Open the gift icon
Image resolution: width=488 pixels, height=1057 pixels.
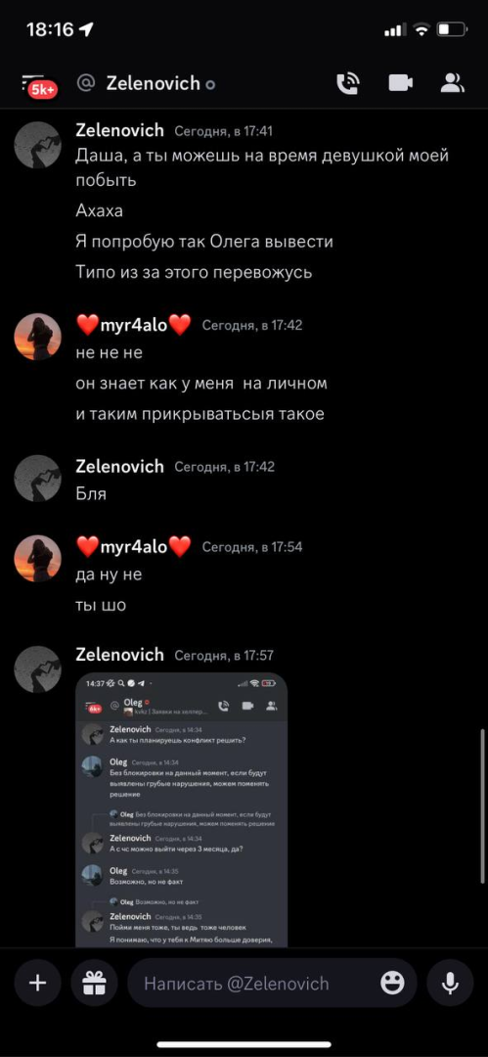point(94,983)
